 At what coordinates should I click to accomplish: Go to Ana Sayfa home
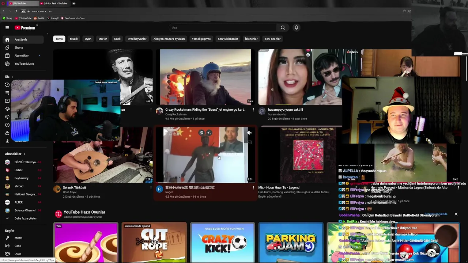point(23,39)
